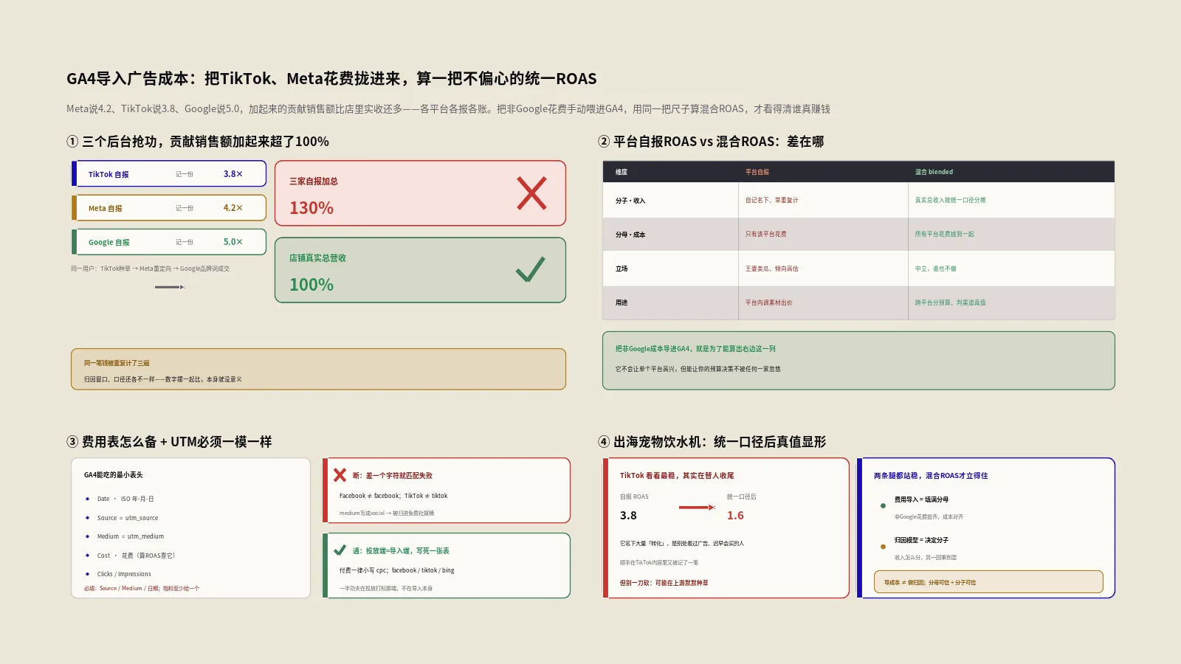Click the 三家自报加总 label
Screen dimensions: 1181x664
click(314, 181)
